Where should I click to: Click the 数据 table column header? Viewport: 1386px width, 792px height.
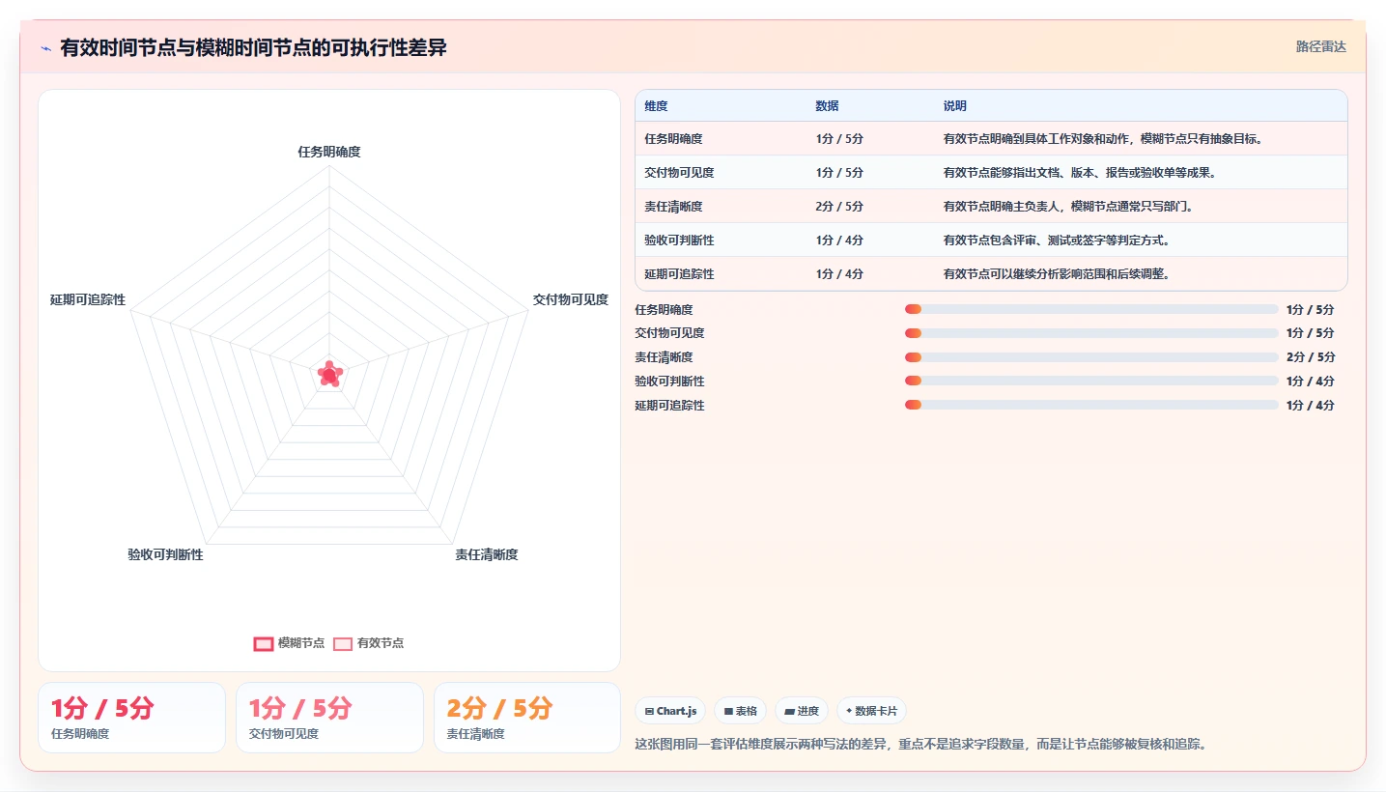pyautogui.click(x=827, y=106)
